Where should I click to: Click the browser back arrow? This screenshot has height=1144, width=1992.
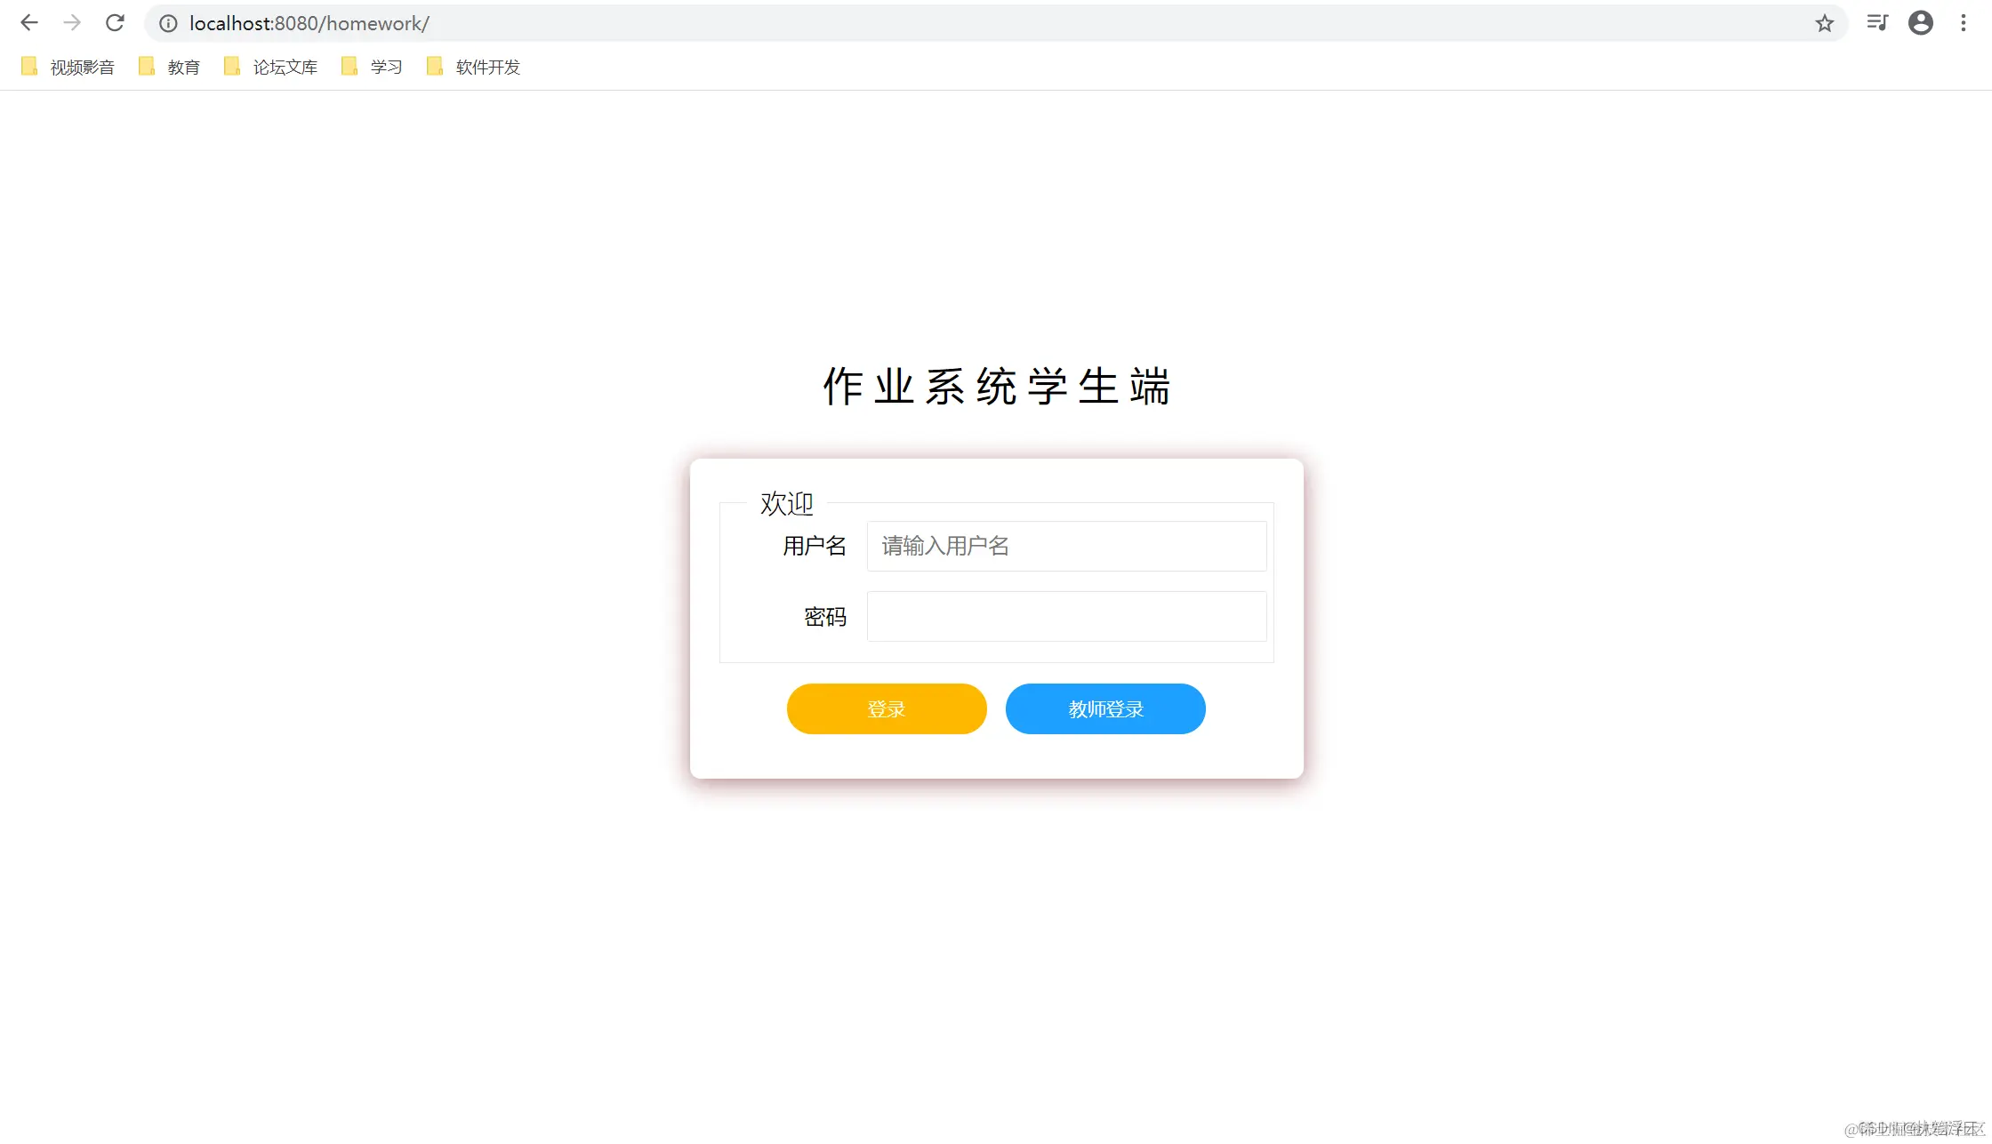29,23
